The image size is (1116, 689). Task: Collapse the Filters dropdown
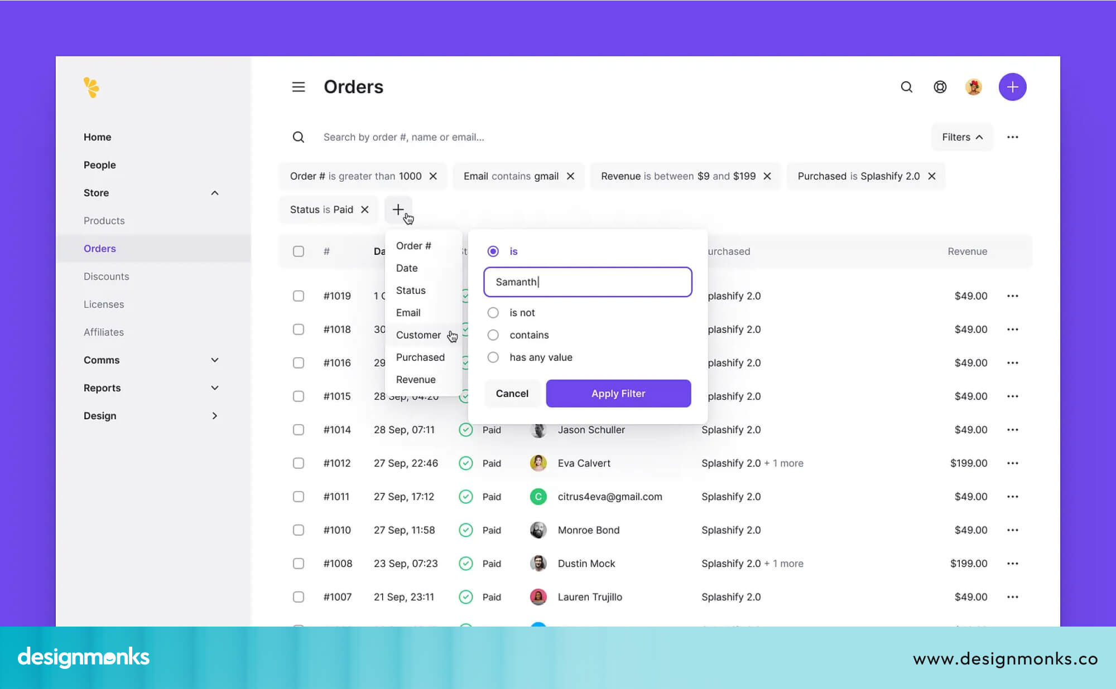(962, 137)
